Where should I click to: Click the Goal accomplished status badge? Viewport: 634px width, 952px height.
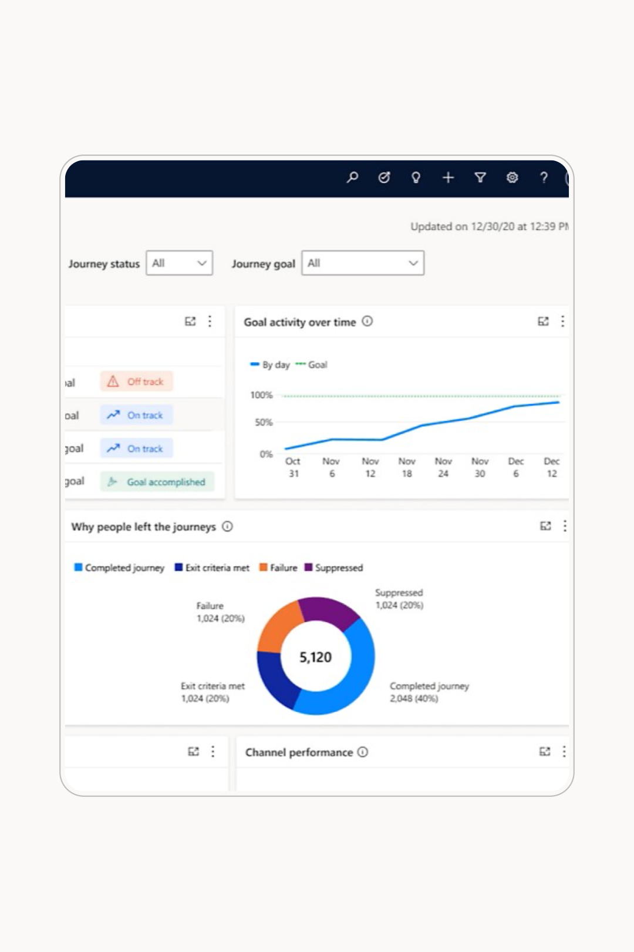click(157, 482)
